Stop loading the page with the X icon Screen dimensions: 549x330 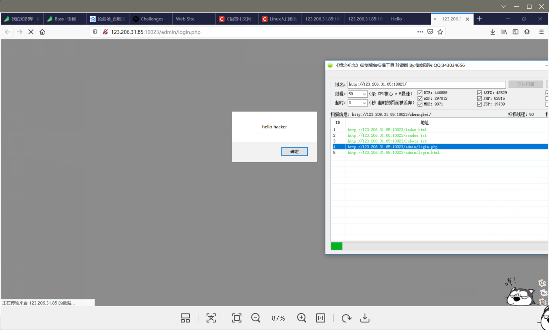tap(31, 32)
